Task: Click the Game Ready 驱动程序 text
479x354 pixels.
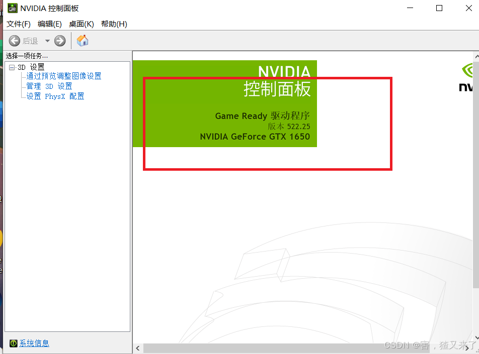Action: 263,116
